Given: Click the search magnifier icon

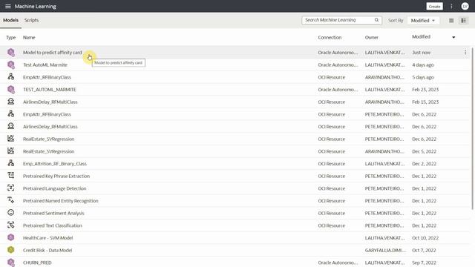Looking at the screenshot, I should coord(376,20).
